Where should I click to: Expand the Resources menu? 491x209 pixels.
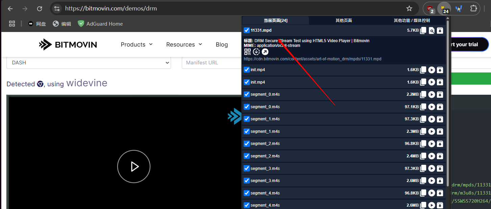pyautogui.click(x=184, y=44)
